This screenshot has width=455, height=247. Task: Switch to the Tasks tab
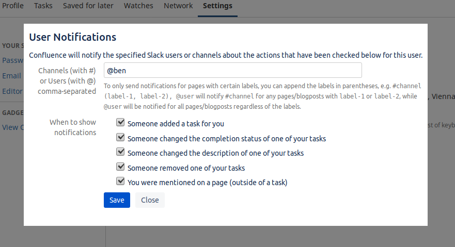pos(43,6)
